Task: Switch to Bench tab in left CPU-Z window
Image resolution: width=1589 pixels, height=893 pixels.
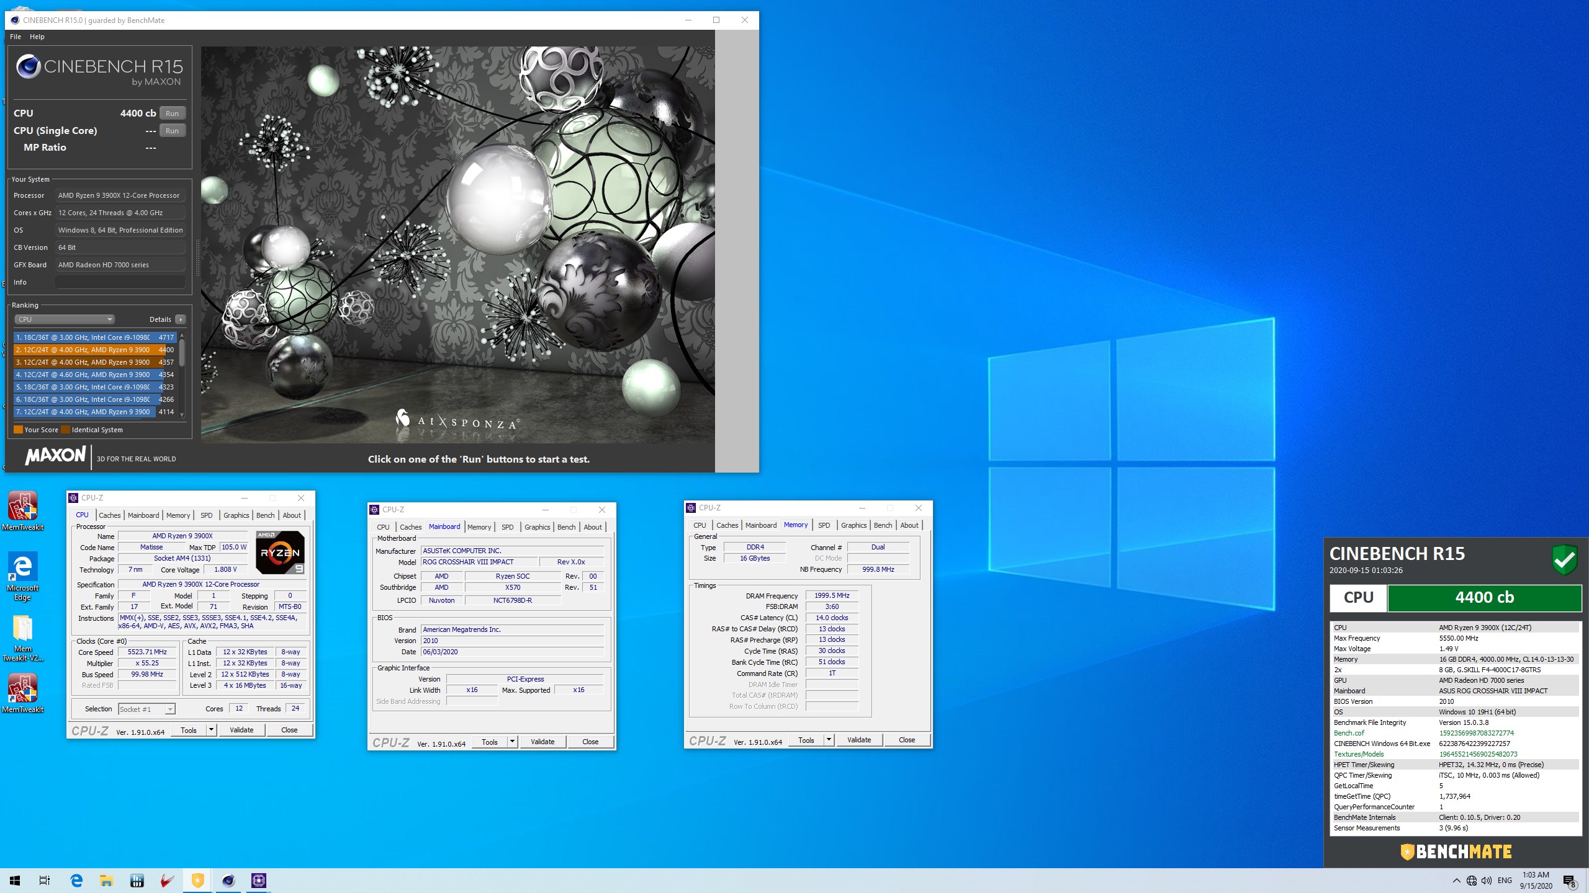Action: coord(265,515)
